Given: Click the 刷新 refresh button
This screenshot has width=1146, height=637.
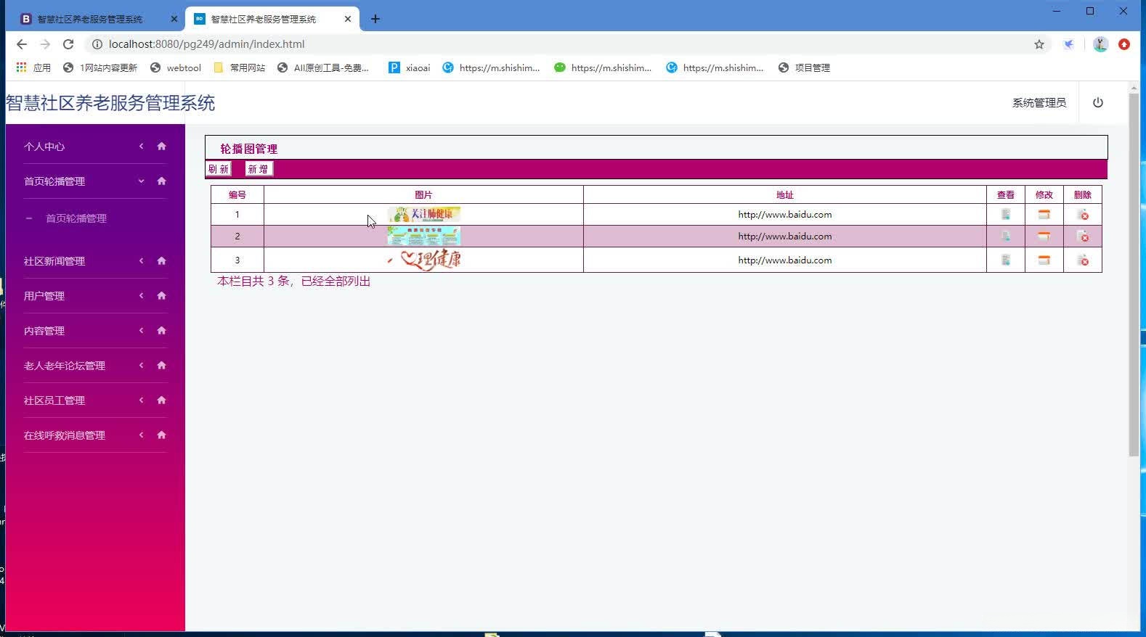Looking at the screenshot, I should (x=219, y=169).
